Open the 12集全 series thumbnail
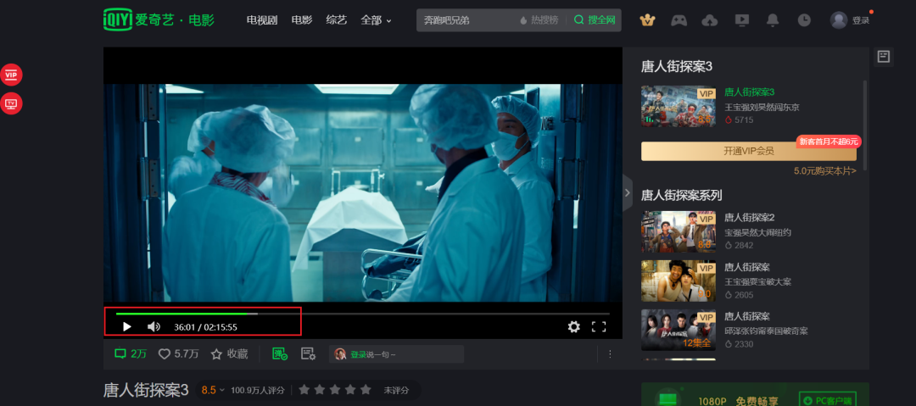The width and height of the screenshot is (916, 406). (679, 330)
